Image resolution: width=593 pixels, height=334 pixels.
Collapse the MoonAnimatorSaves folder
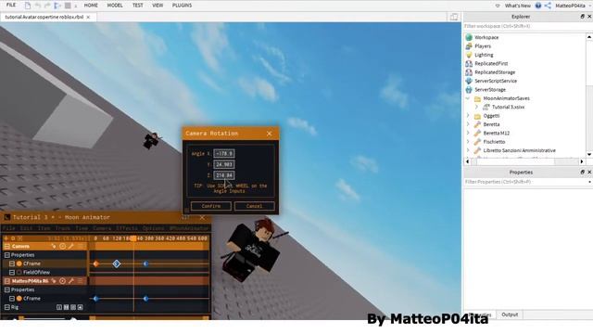tap(468, 98)
